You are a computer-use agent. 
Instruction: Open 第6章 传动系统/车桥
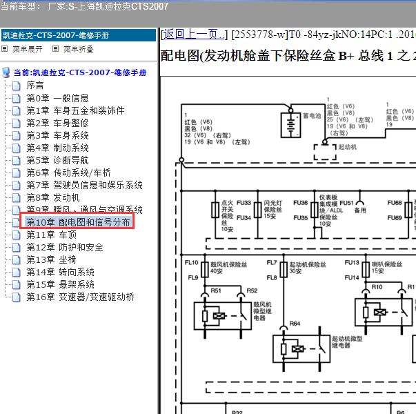[68, 172]
